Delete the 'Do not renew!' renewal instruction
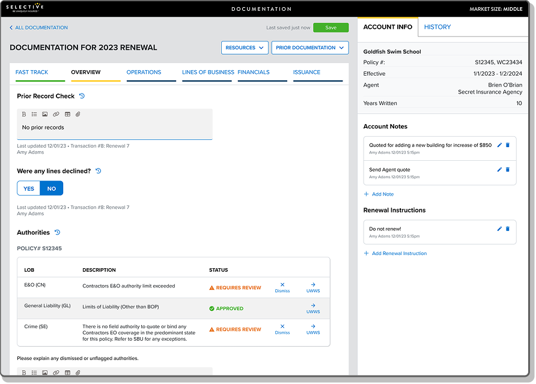 coord(508,229)
